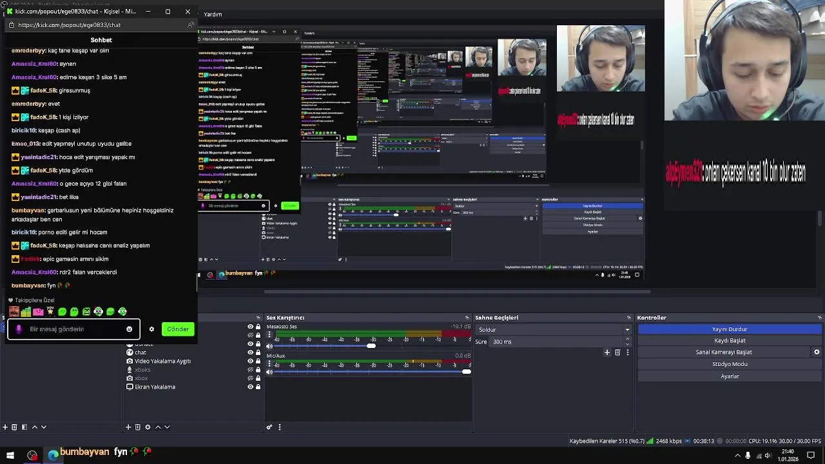Viewport: 825px width, 464px height.
Task: Move scene down arrow in Scenes toolbar
Action: coord(44,427)
